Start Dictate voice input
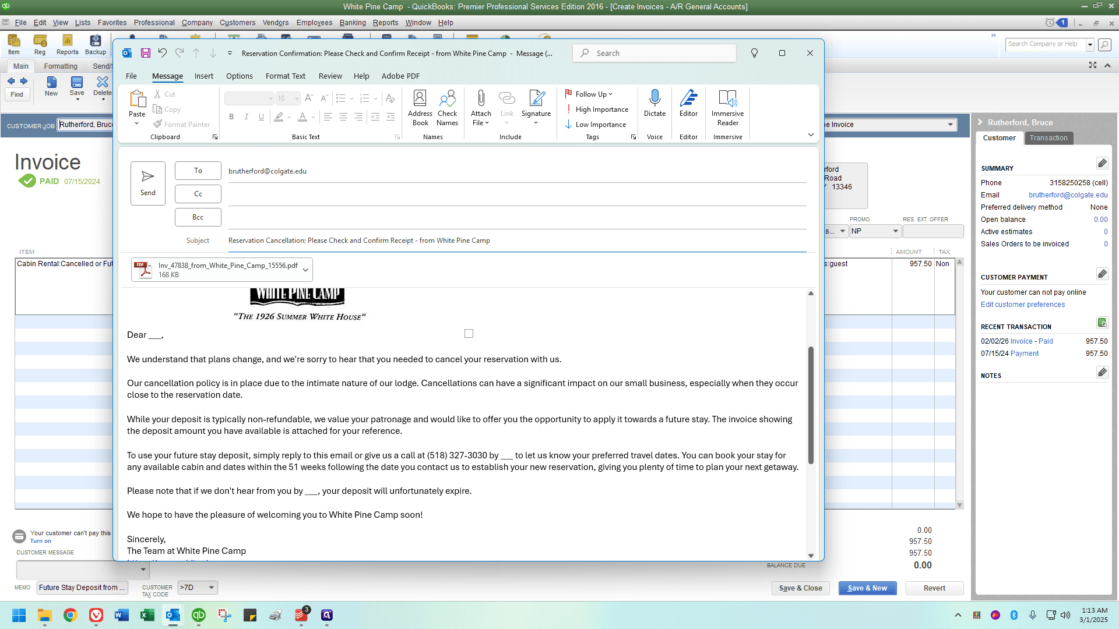 point(654,104)
